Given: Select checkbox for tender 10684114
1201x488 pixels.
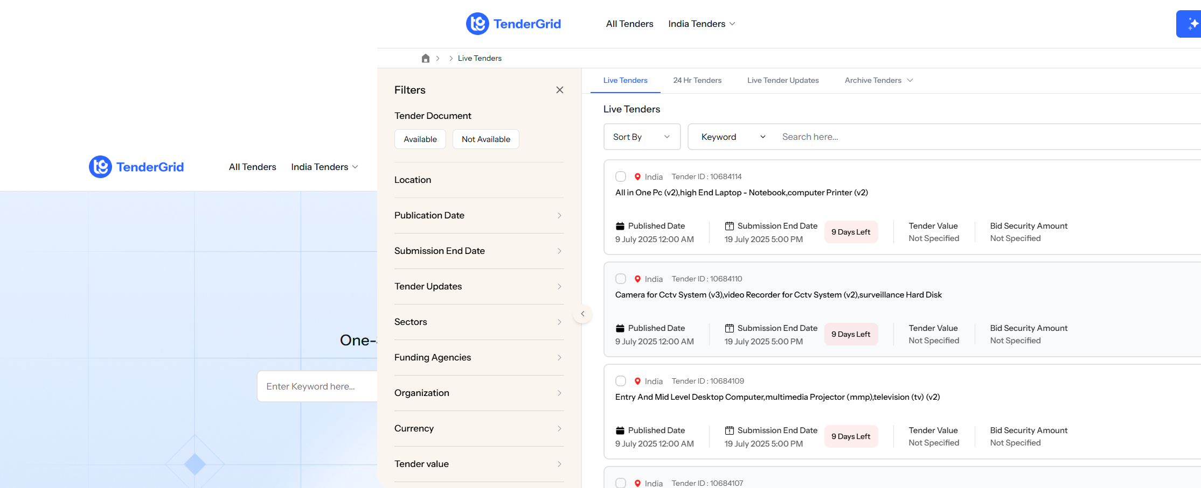Looking at the screenshot, I should pos(621,176).
